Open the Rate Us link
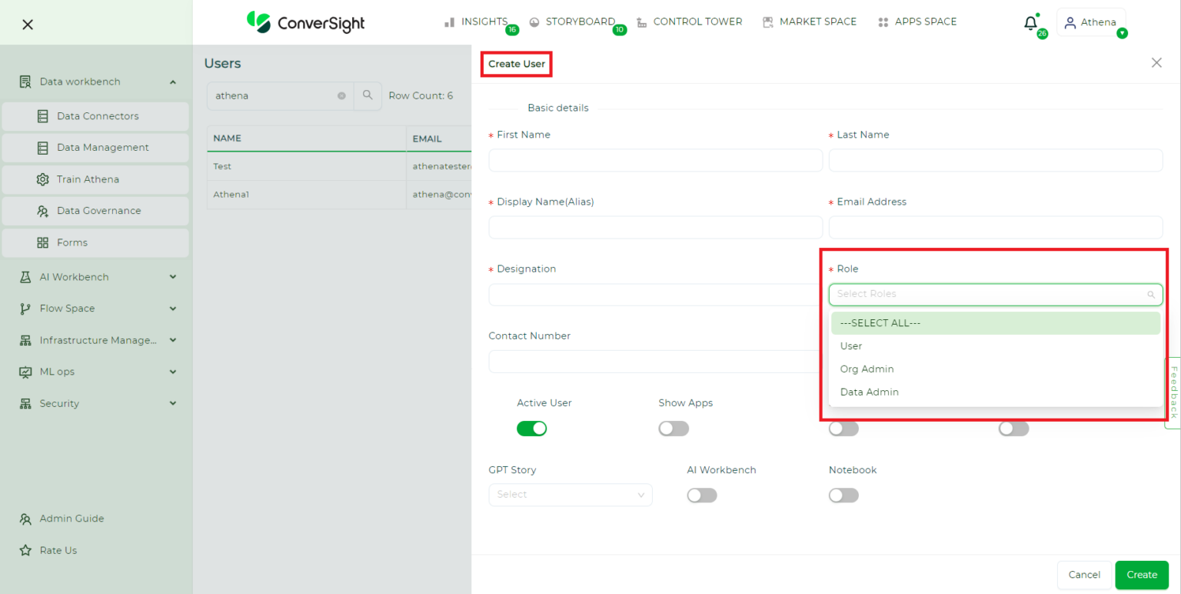 tap(58, 550)
